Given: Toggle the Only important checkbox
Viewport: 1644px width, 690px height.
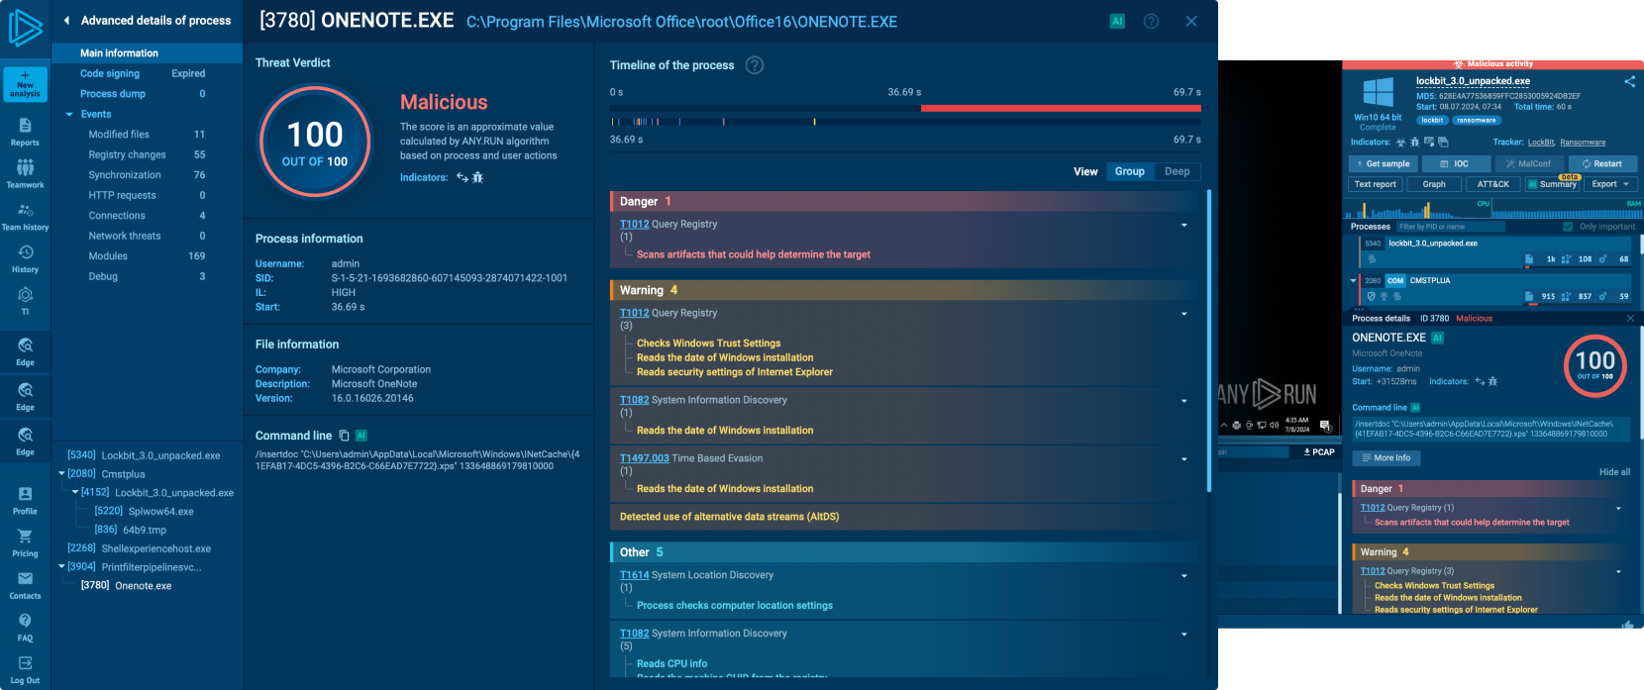Looking at the screenshot, I should [1568, 227].
